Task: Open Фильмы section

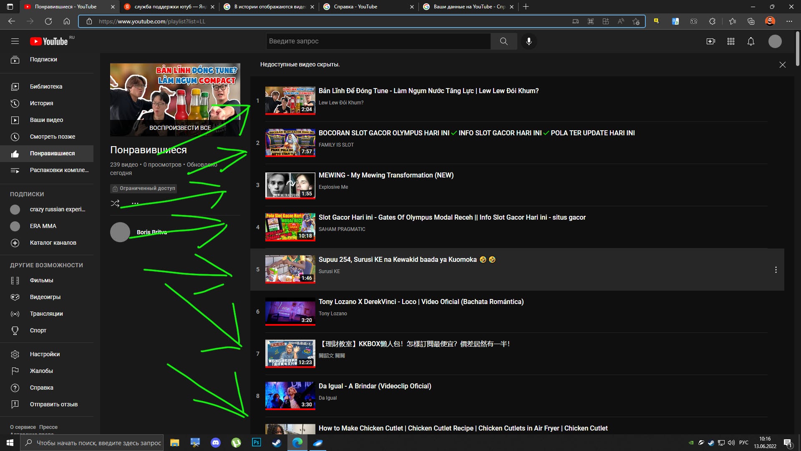Action: click(47, 280)
